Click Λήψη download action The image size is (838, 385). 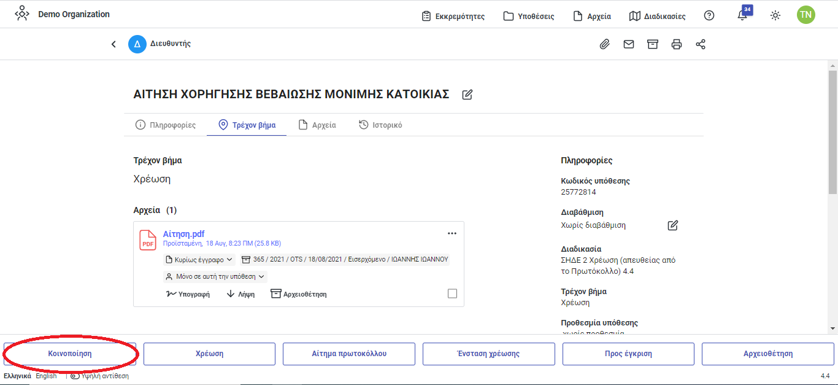(x=240, y=294)
